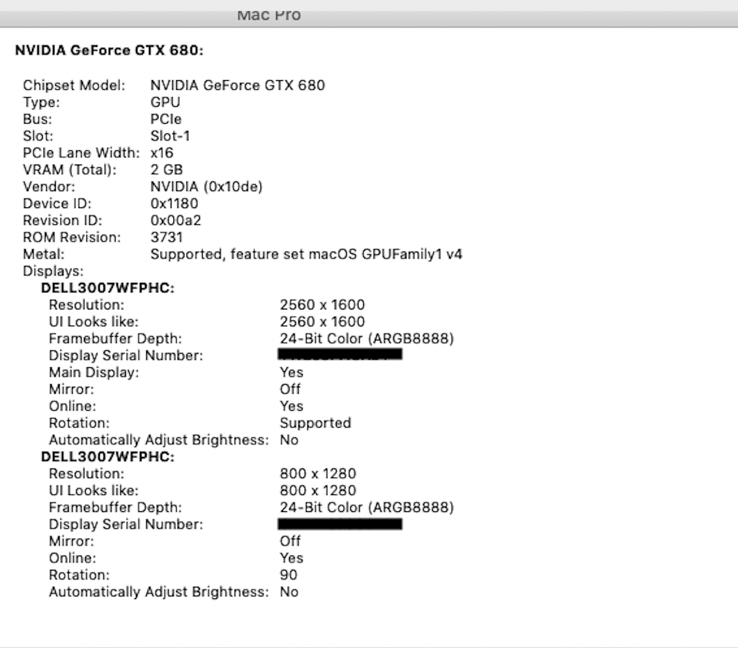Image resolution: width=738 pixels, height=648 pixels.
Task: Select the Device ID value 0x1180
Action: (174, 204)
